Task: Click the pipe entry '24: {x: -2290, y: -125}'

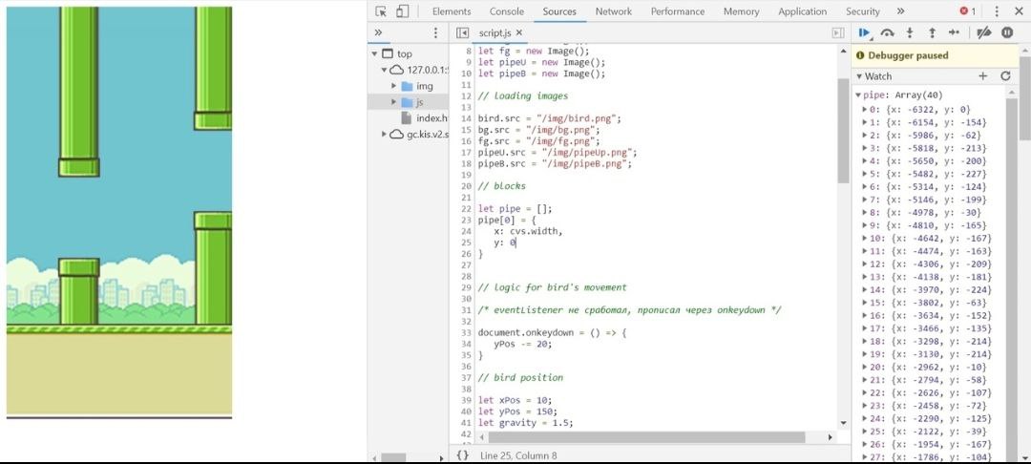Action: [931, 419]
